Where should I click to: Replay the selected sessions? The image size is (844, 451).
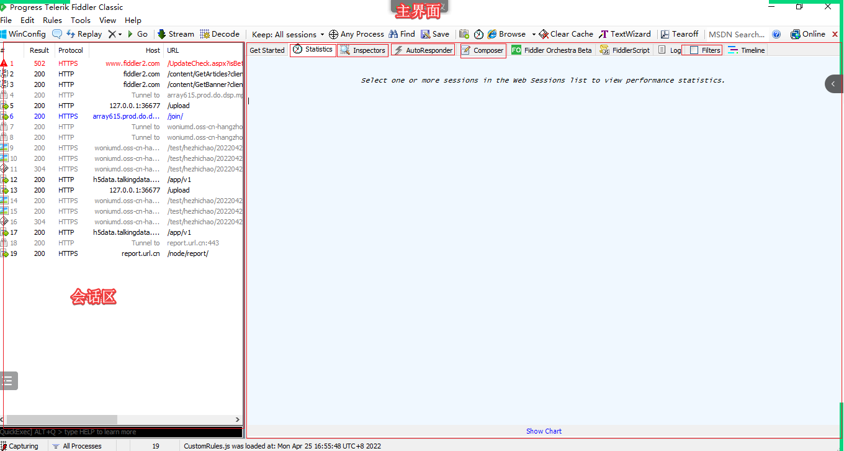[84, 34]
